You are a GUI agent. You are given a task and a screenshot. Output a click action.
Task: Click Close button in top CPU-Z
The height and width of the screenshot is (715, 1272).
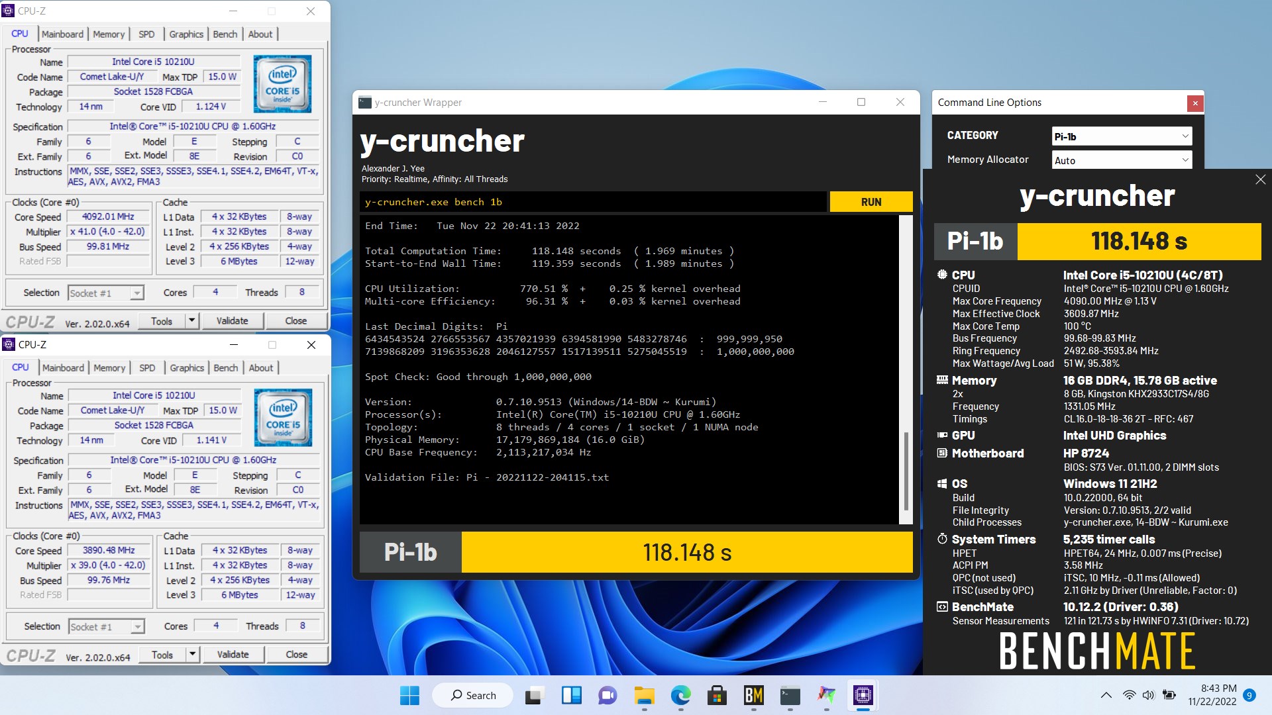[x=296, y=321]
